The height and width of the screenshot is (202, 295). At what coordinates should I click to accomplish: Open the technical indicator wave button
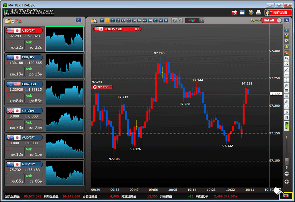177,20
